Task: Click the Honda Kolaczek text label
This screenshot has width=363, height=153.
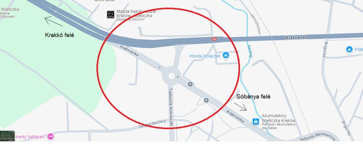Action: coord(205,56)
